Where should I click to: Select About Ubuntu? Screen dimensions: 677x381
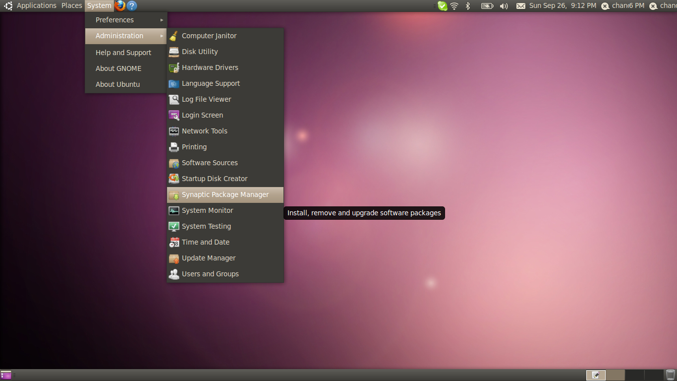[126, 84]
